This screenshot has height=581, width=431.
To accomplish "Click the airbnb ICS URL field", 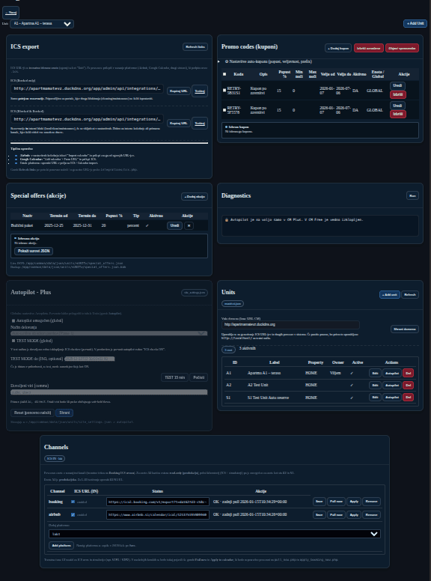I will (158, 514).
